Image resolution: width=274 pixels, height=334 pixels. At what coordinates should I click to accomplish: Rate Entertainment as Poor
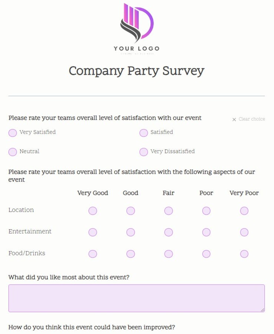click(x=206, y=232)
